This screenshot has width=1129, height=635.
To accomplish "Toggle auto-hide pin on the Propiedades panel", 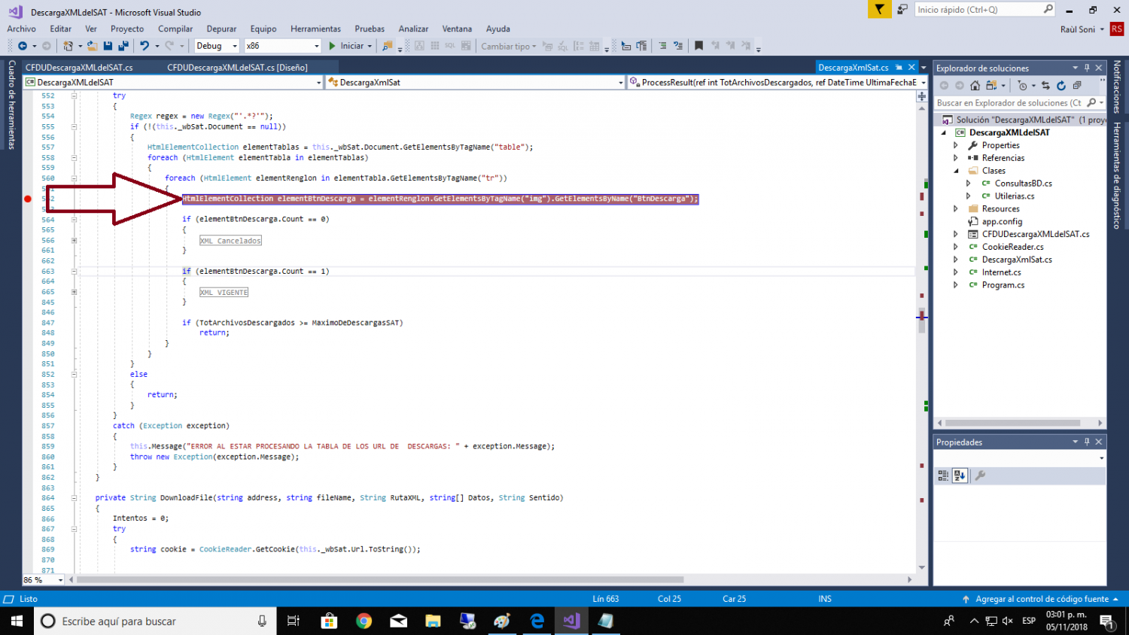I will 1087,442.
